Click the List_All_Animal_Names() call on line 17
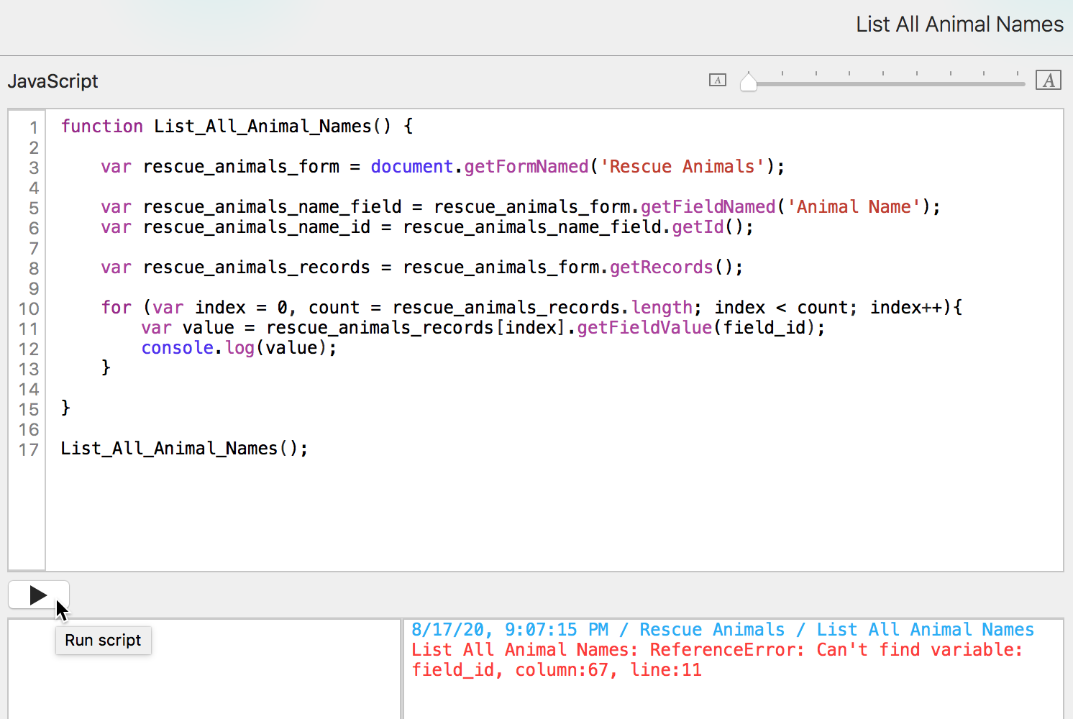 click(x=183, y=449)
